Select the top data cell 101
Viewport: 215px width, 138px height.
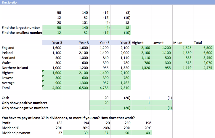pyautogui.click(x=76, y=23)
